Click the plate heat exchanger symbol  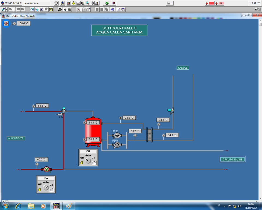tap(149, 135)
